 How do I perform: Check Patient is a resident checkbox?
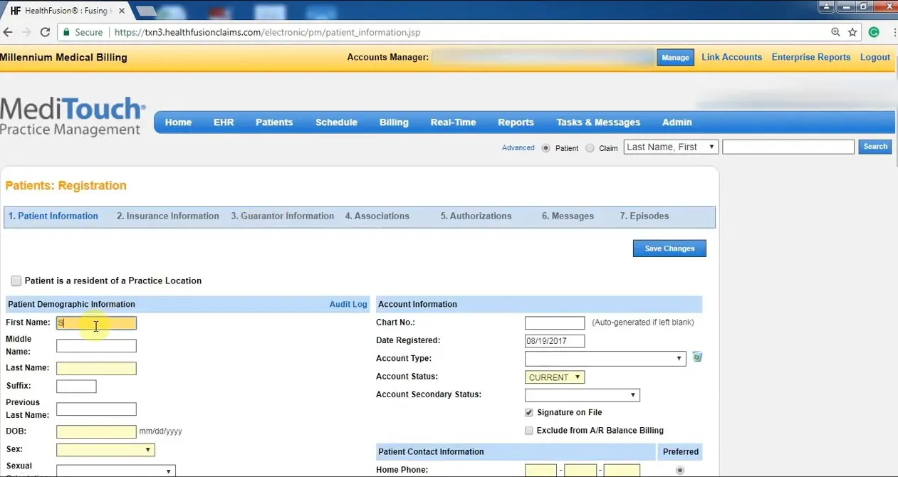tap(16, 281)
